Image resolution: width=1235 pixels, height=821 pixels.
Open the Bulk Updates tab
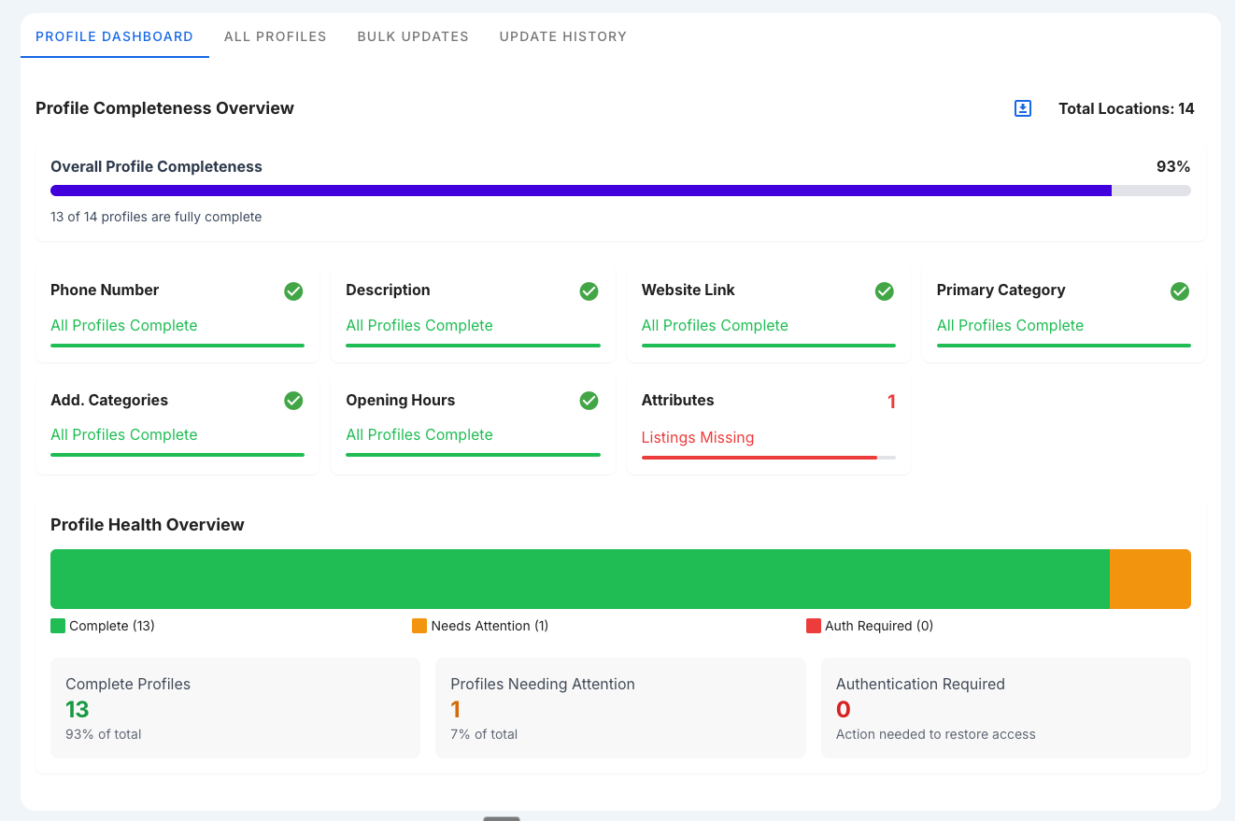(413, 36)
